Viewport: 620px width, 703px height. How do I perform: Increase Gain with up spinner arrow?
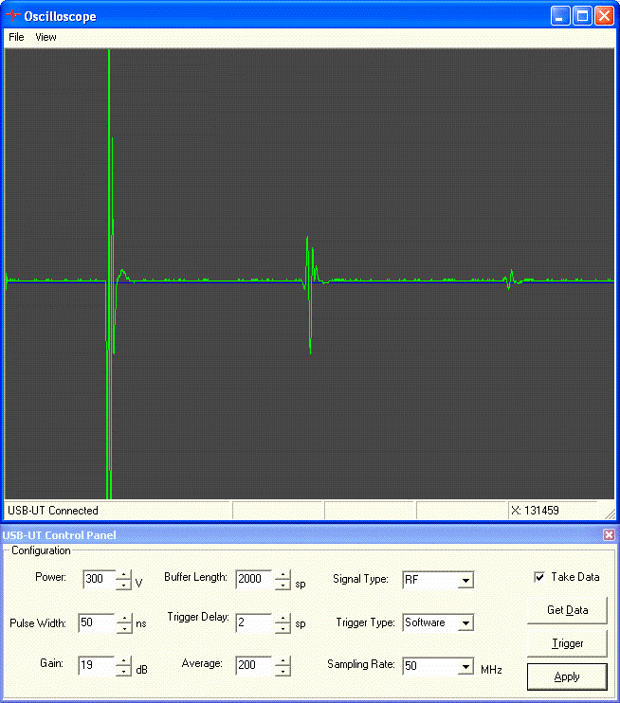point(123,660)
